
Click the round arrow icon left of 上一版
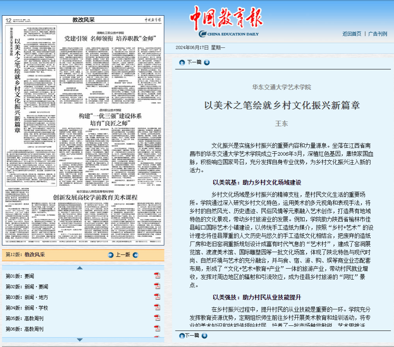point(111,255)
